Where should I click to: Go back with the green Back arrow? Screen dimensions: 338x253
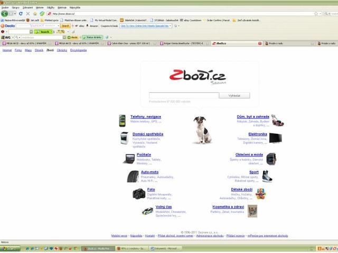coord(4,14)
